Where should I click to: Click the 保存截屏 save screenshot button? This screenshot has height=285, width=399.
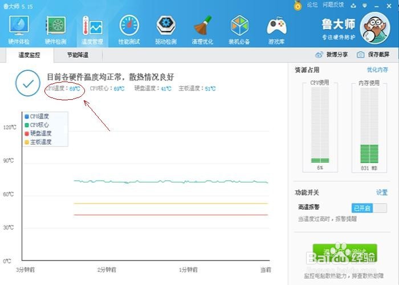[373, 55]
